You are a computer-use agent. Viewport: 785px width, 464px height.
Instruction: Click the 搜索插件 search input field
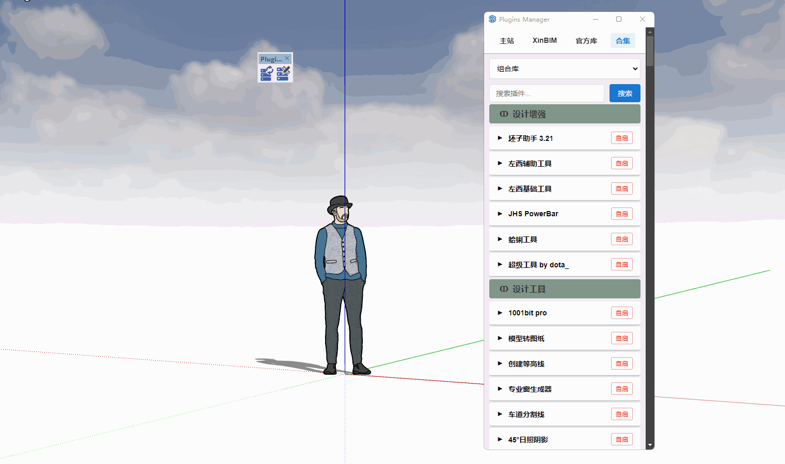[546, 93]
